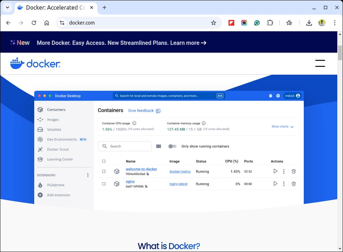Click the page vertical scrollbar thumb

(340, 53)
